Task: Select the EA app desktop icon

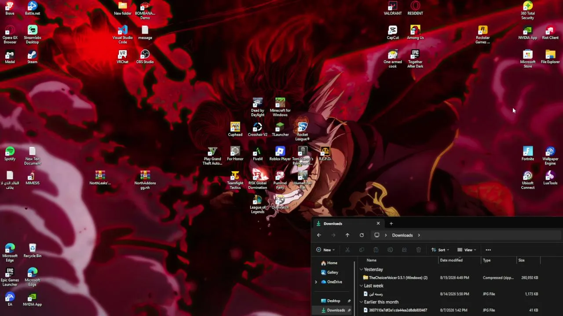Action: coord(10,299)
